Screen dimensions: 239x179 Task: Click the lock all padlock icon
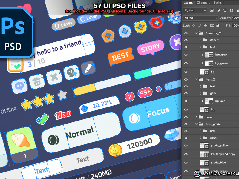(x=218, y=25)
